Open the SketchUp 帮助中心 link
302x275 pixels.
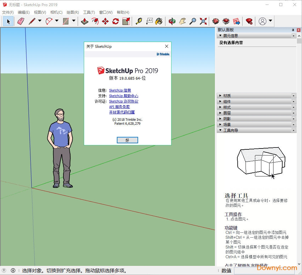(124, 96)
